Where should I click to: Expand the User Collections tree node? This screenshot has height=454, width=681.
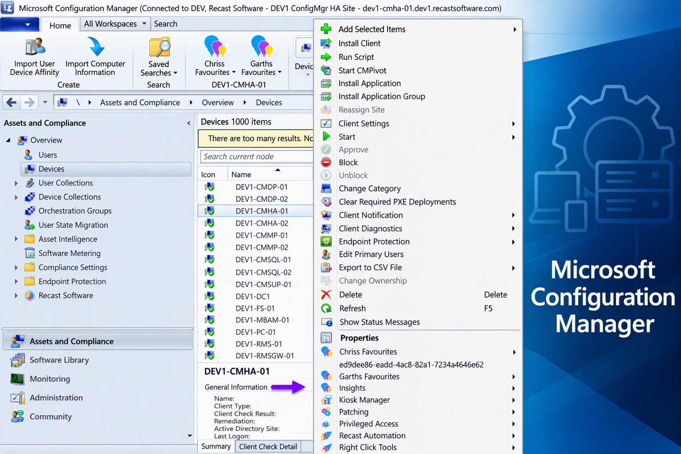click(16, 183)
